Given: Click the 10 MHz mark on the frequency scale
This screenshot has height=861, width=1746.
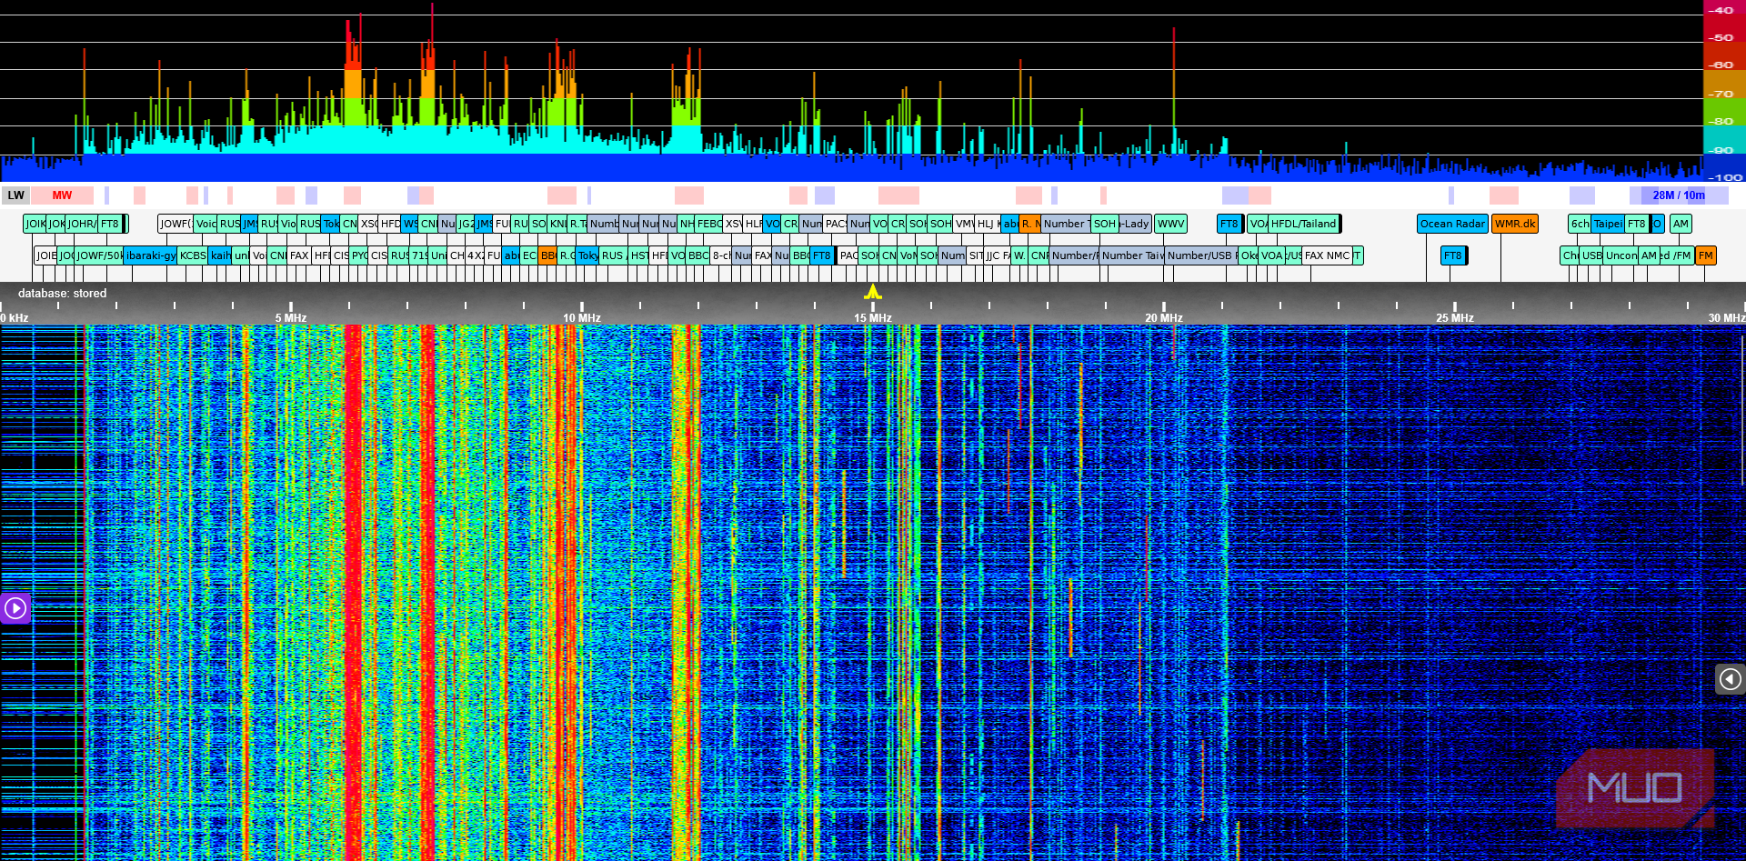Looking at the screenshot, I should pos(582,318).
